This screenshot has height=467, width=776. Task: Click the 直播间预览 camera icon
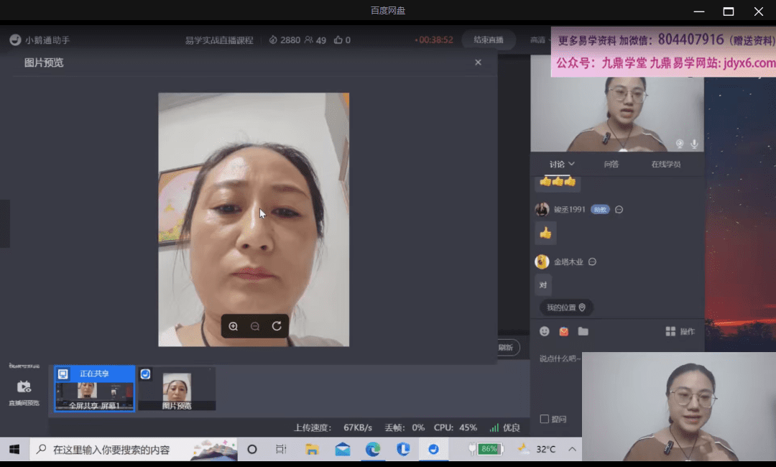tap(24, 387)
